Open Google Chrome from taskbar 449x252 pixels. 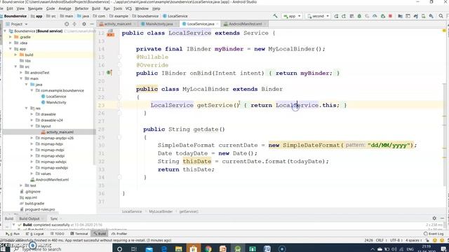[208, 249]
